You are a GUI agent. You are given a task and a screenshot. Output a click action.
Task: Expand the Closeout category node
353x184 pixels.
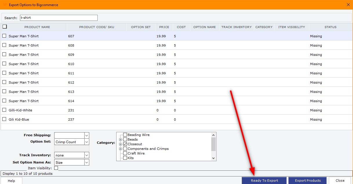click(120, 144)
